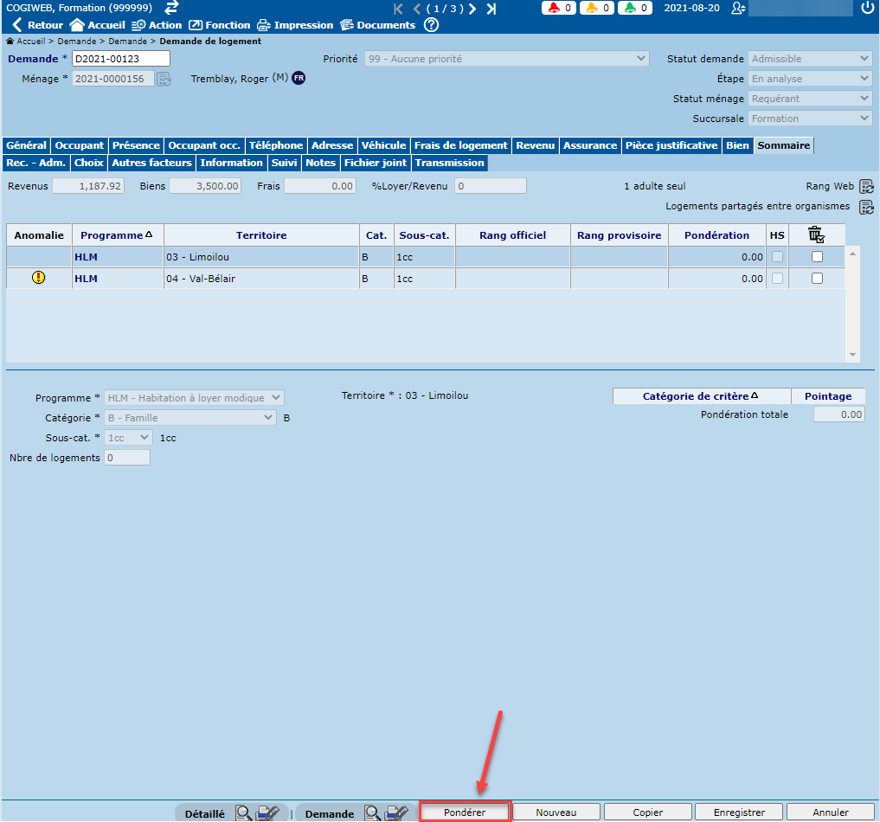Toggle HS checkbox in Limoilou row
Screen dimensions: 880x822
coord(777,257)
